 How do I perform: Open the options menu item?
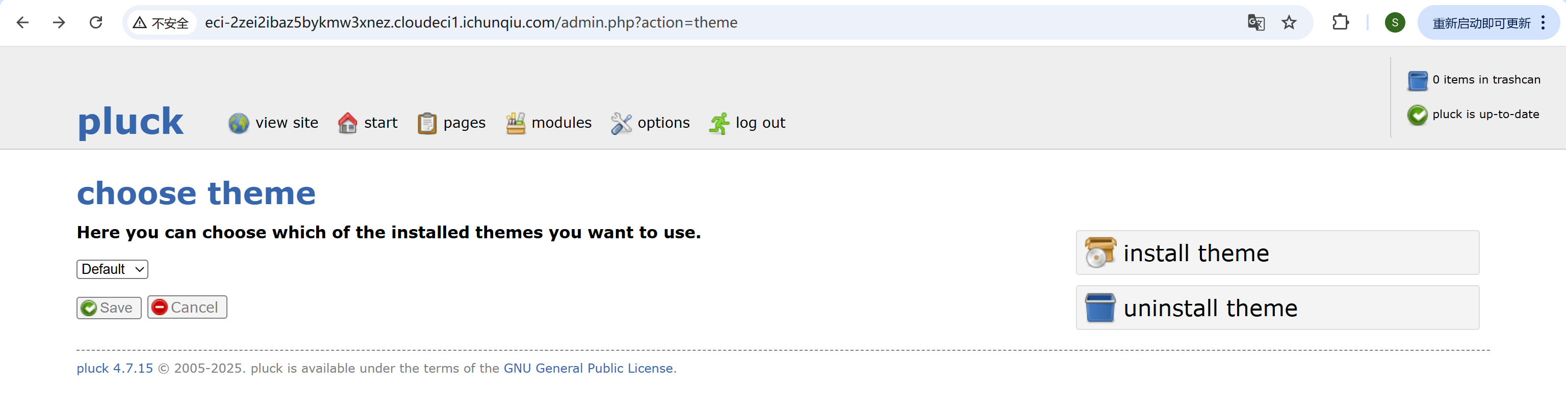[651, 123]
